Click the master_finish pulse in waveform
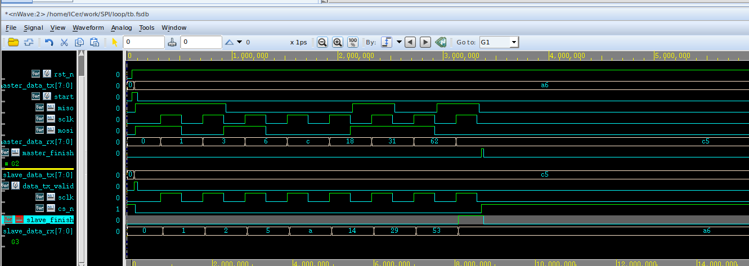749x266 pixels. coord(482,153)
